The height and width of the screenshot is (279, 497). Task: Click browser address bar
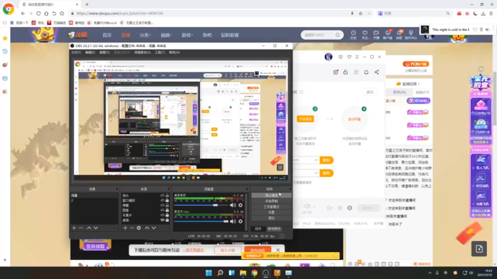[209, 13]
